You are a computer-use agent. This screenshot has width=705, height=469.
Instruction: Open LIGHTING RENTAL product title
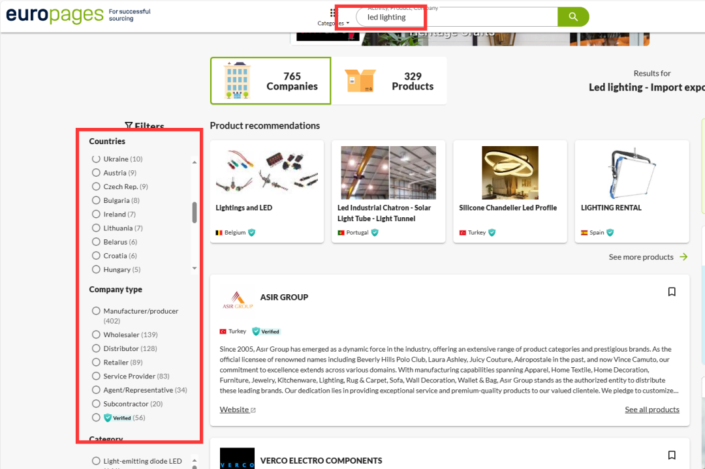[x=611, y=207]
